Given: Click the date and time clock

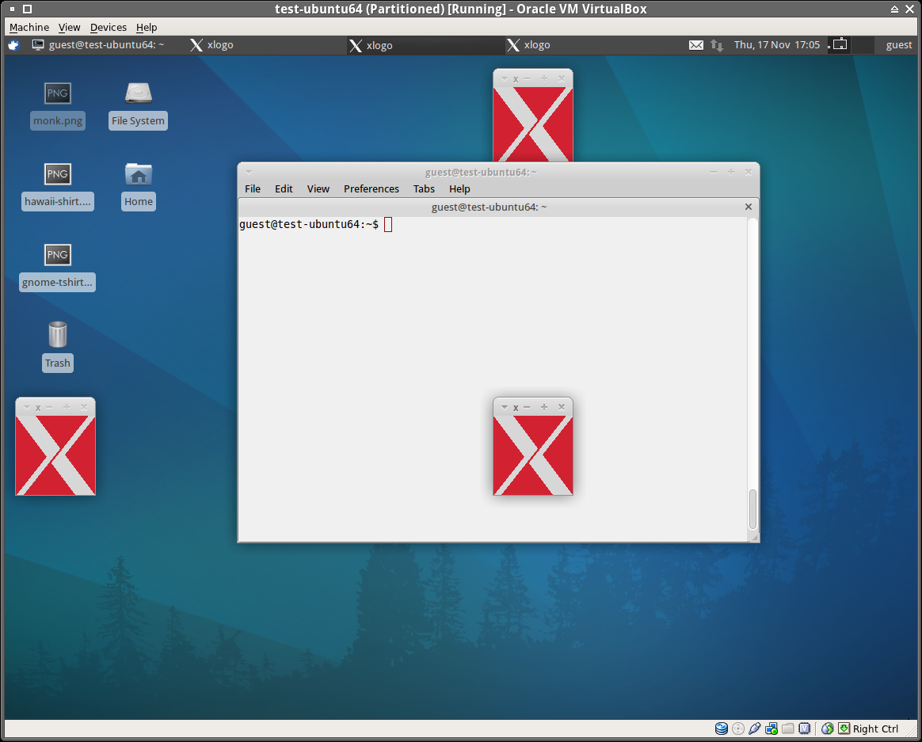Looking at the screenshot, I should tap(776, 45).
